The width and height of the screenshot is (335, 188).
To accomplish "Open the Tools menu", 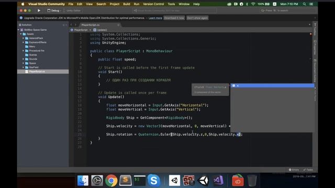I will click(171, 4).
